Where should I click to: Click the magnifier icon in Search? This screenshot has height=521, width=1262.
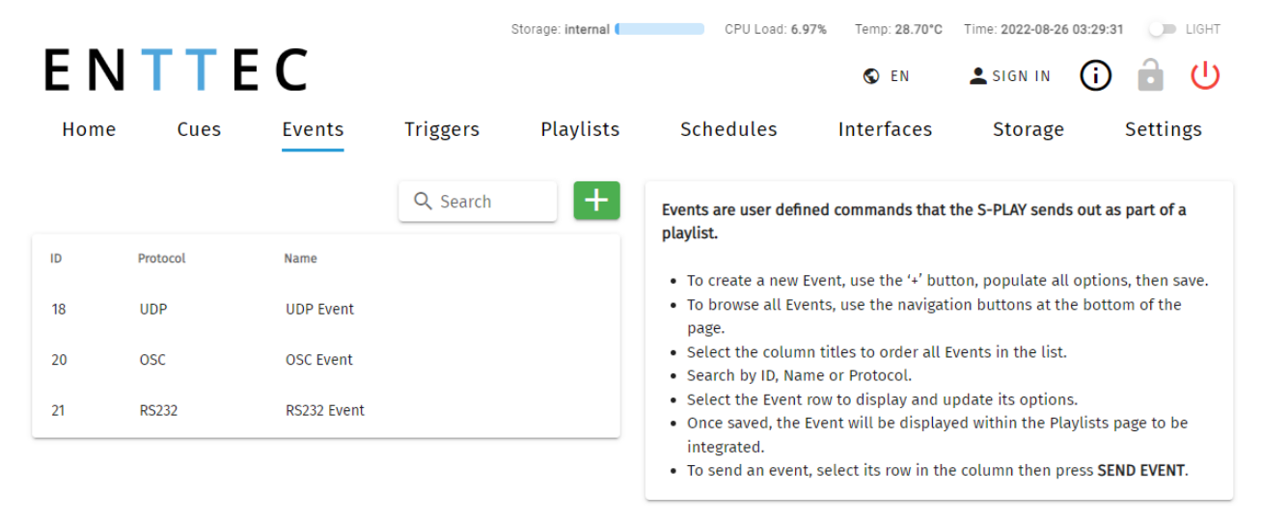[x=423, y=201]
